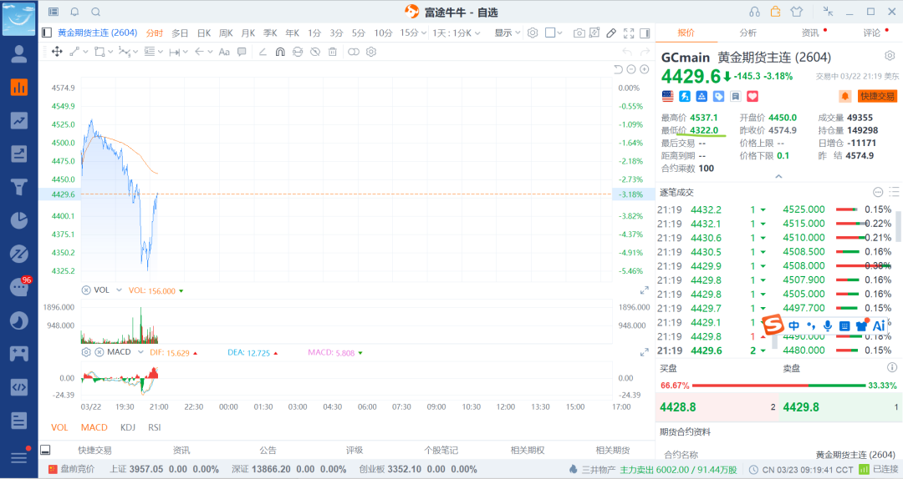Click the buy/sell ratio bar
Viewport: 903px width, 479px height.
[778, 386]
